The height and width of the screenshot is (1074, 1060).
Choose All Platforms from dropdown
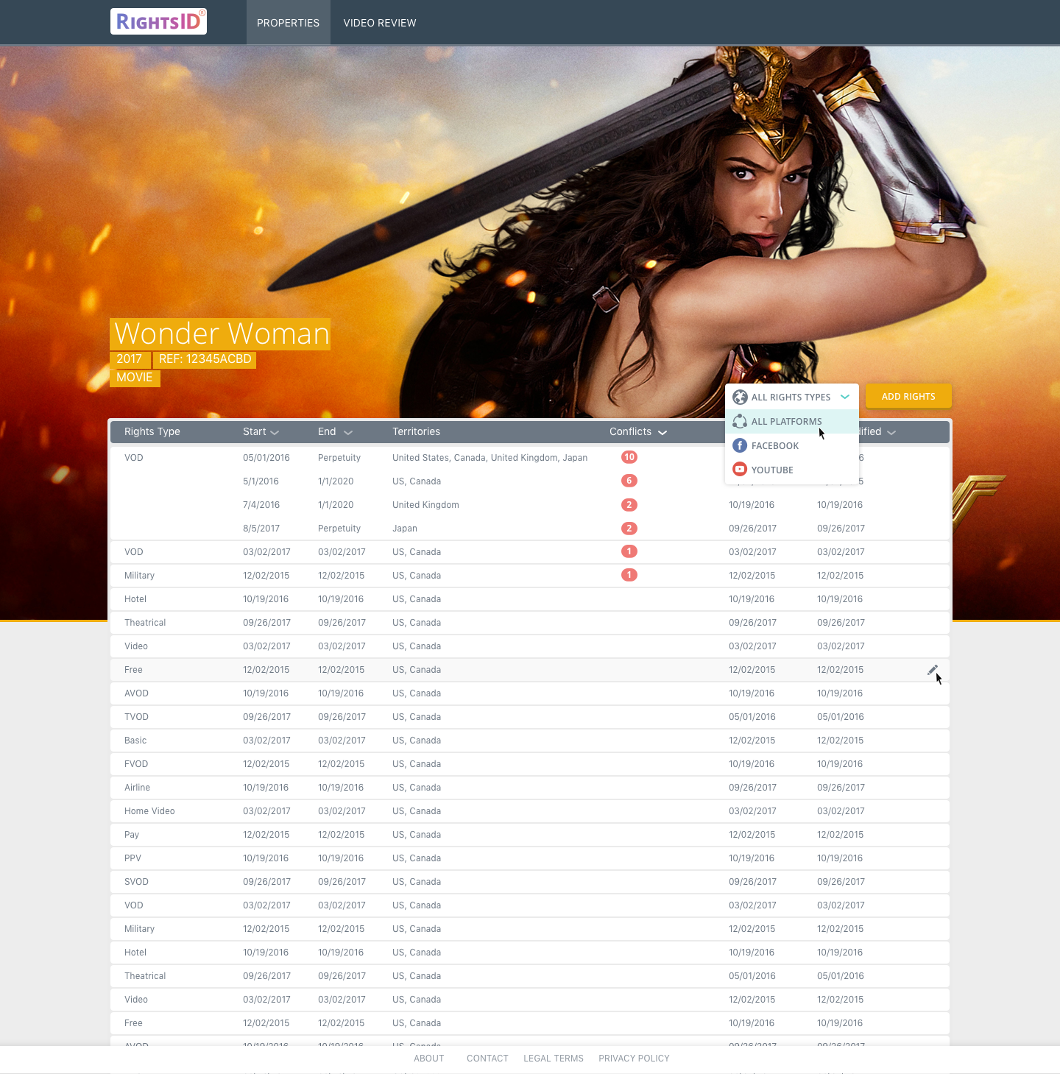792,421
